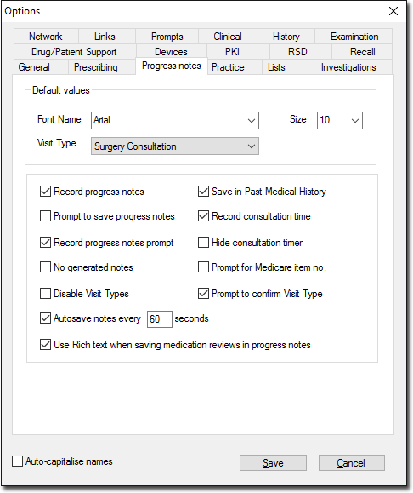413x493 pixels.
Task: Expand the Font Name dropdown
Action: pos(175,120)
